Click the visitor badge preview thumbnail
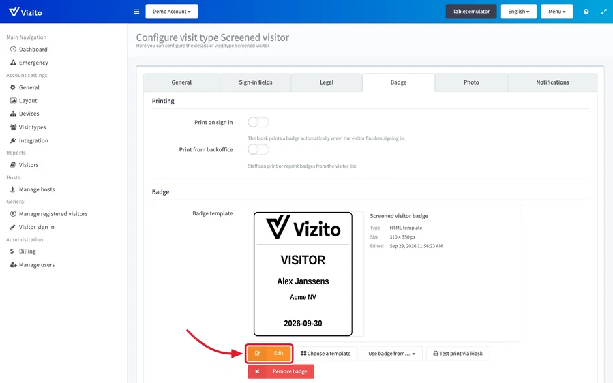The width and height of the screenshot is (613, 383). pos(303,274)
